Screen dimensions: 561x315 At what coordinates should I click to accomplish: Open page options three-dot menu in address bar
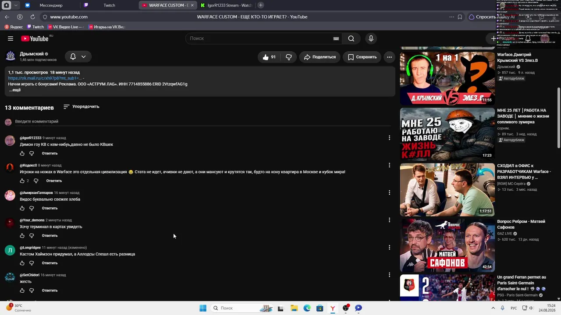pyautogui.click(x=451, y=17)
